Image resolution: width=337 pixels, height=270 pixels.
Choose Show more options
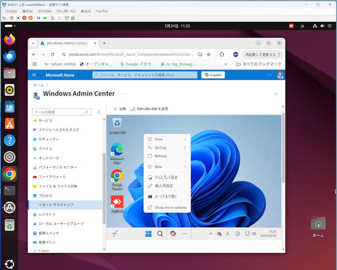pyautogui.click(x=167, y=207)
